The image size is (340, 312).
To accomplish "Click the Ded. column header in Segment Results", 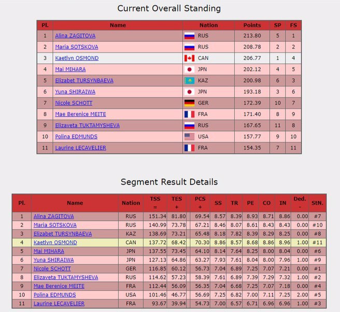I will [300, 203].
